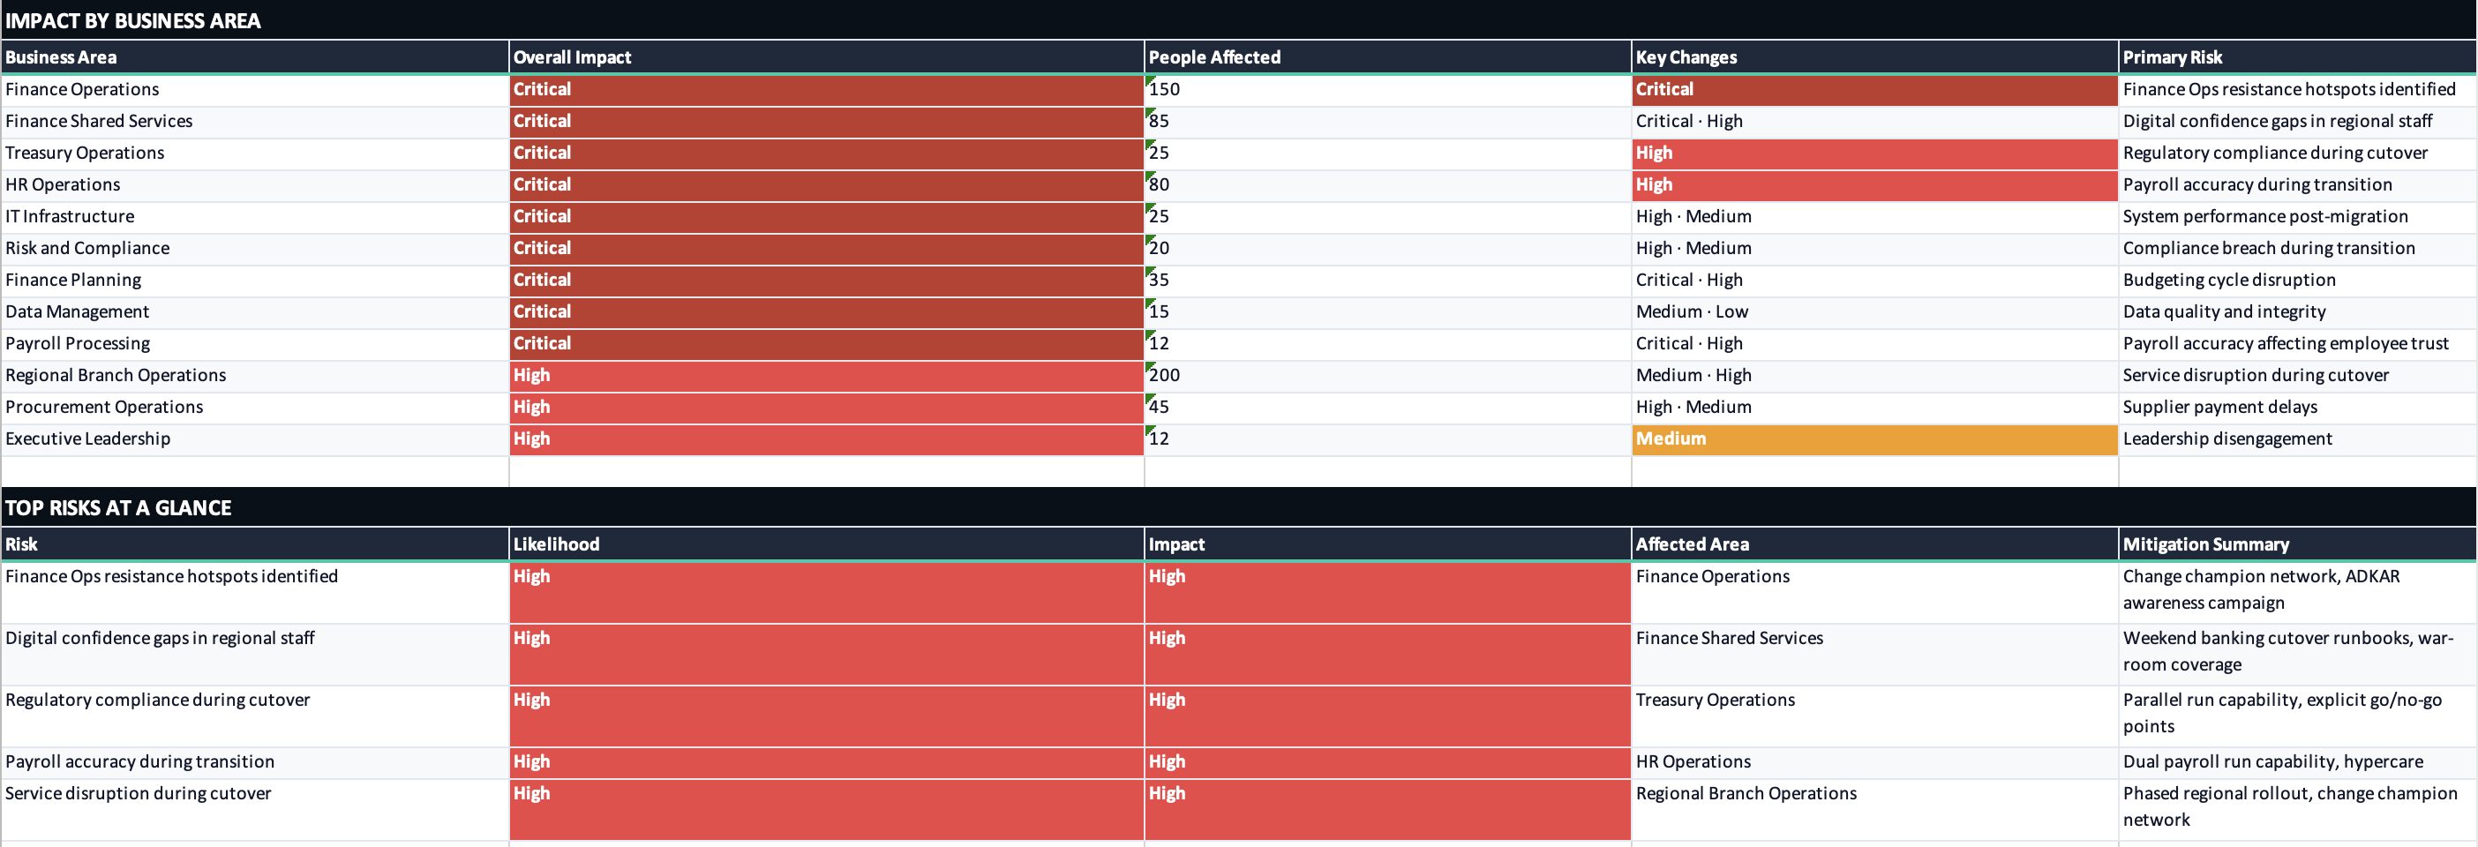
Task: Select the High key changes cell for Treasury Operations
Action: (1875, 153)
